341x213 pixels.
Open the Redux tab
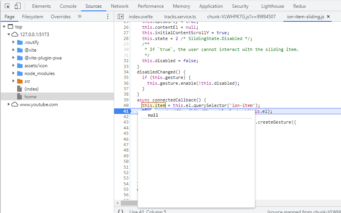tap(299, 6)
